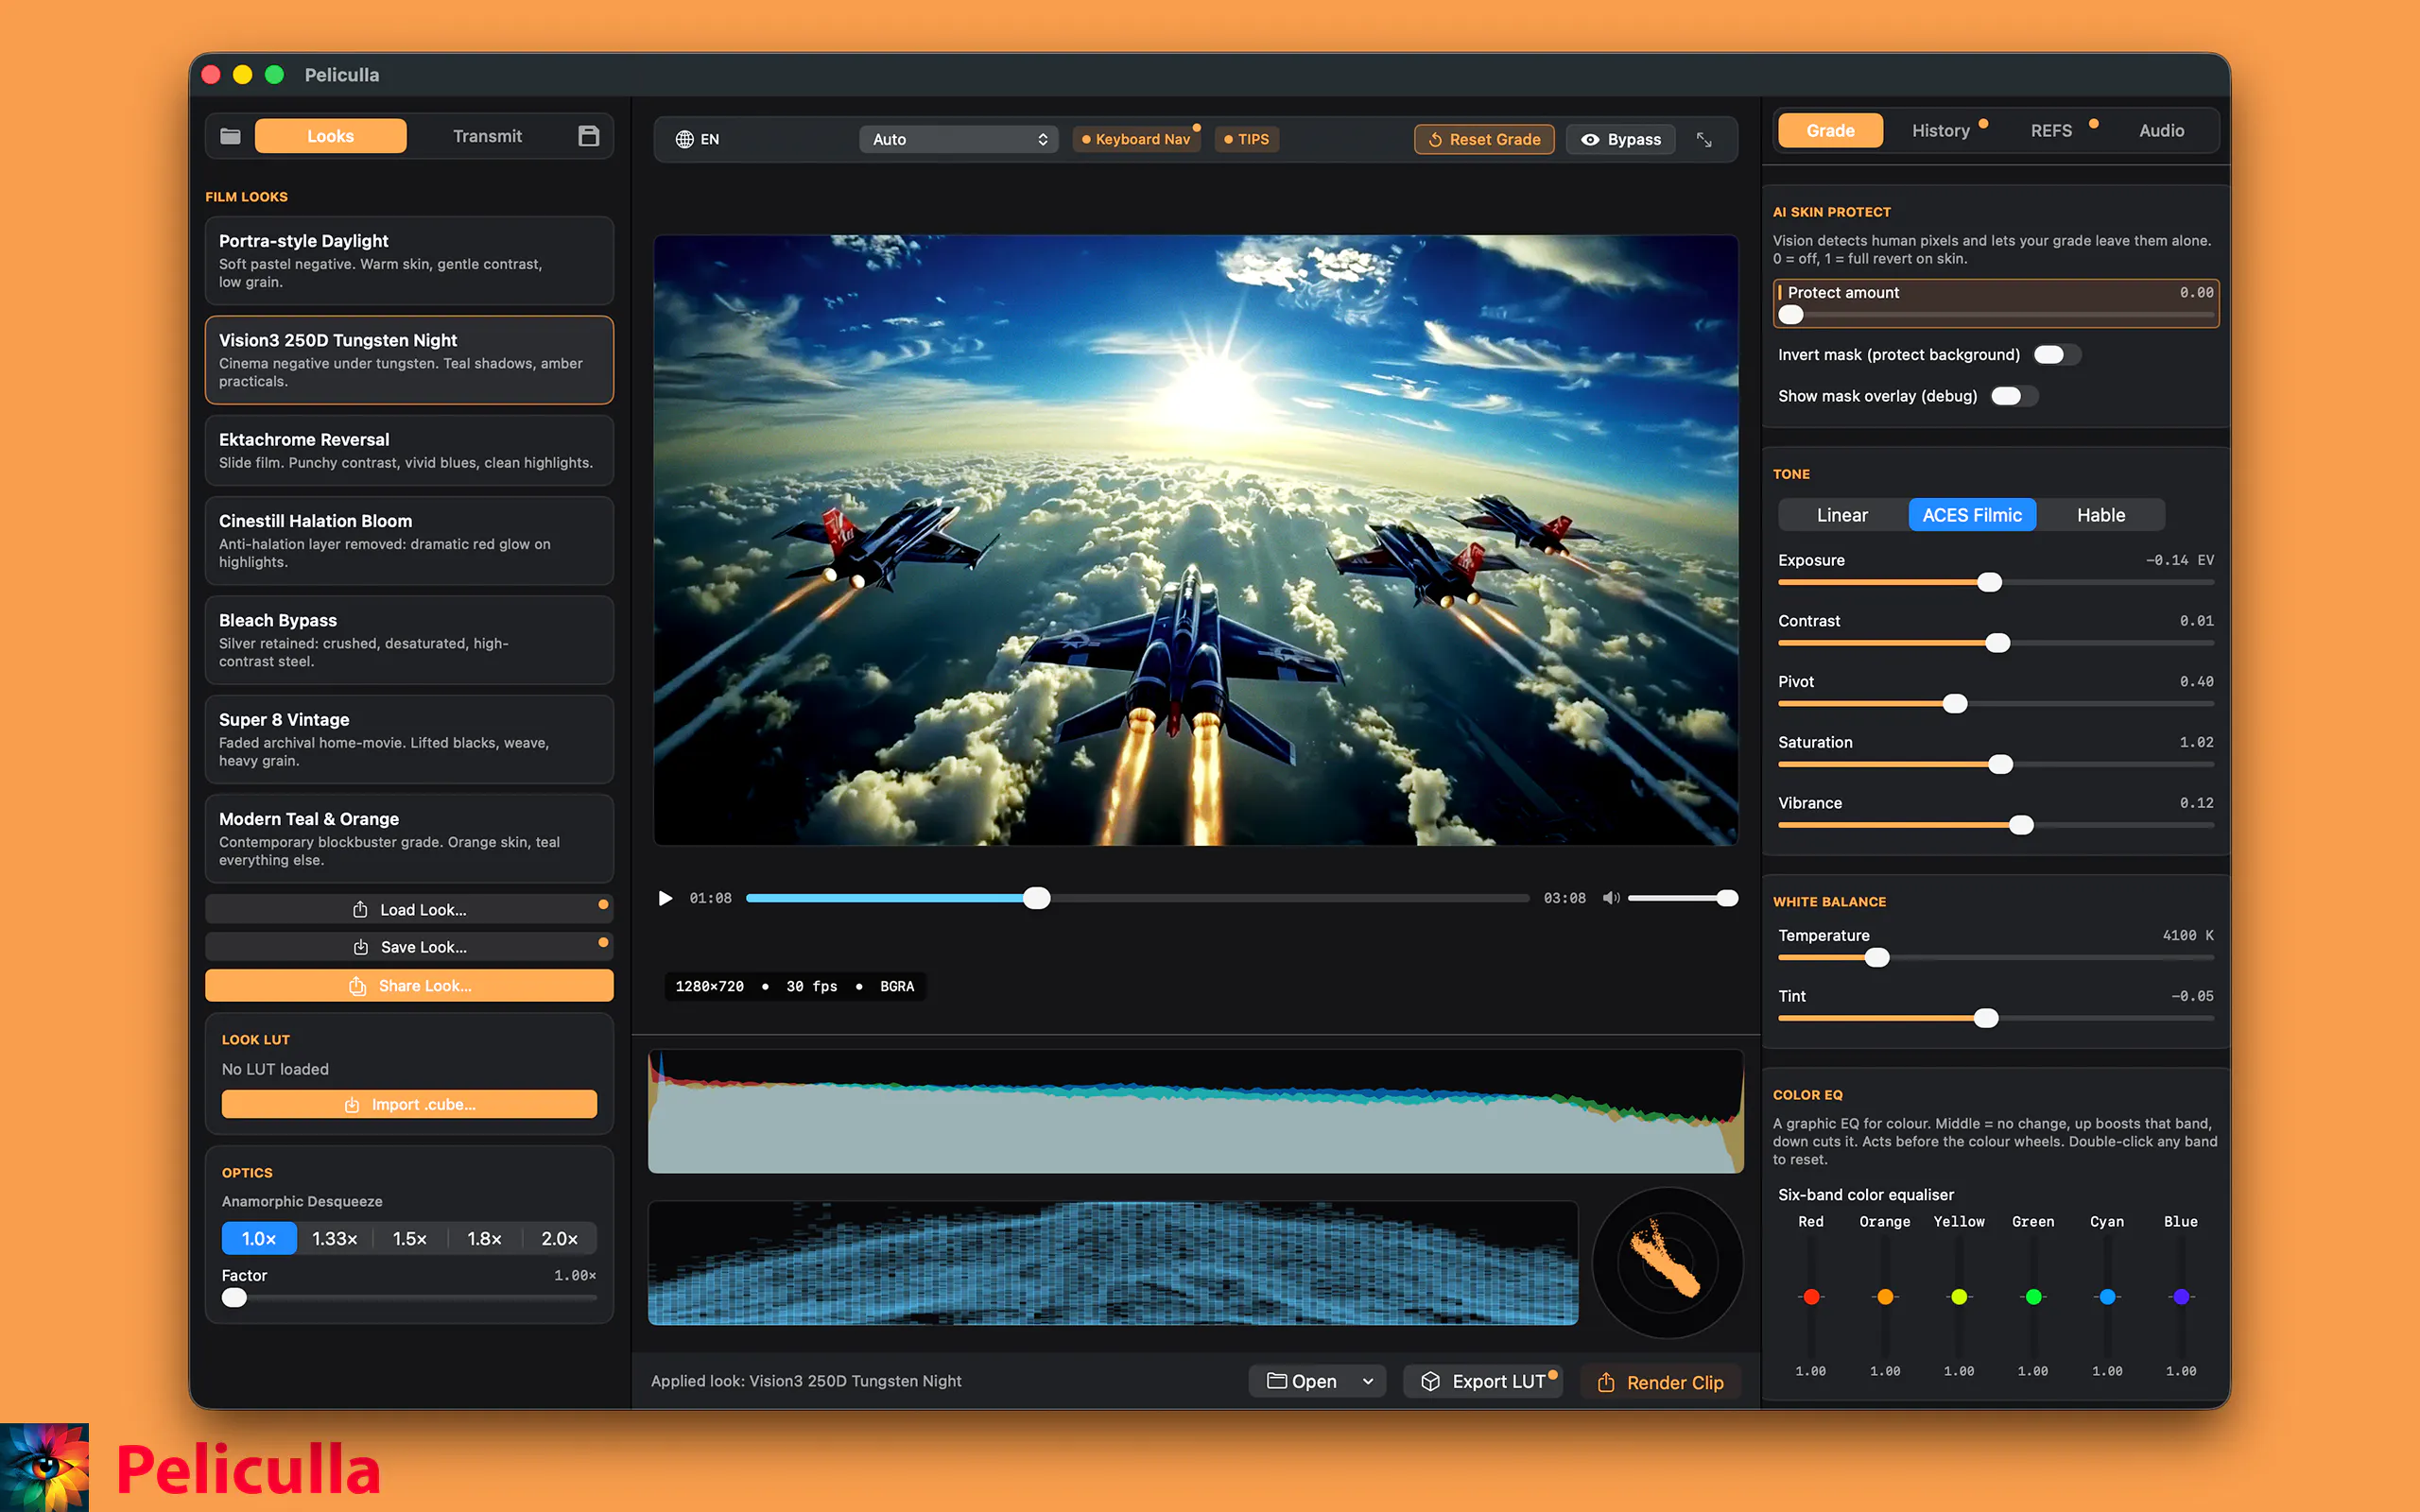Select Linear tone mapping
Screen dimensions: 2420x1512
pyautogui.click(x=1842, y=515)
